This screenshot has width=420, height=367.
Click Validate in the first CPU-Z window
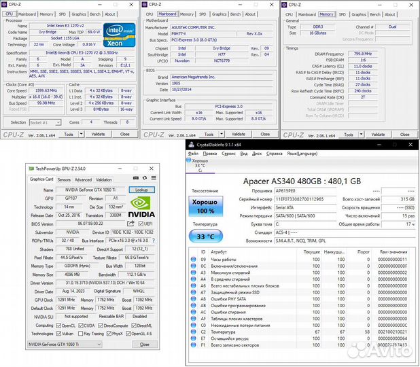(x=98, y=134)
